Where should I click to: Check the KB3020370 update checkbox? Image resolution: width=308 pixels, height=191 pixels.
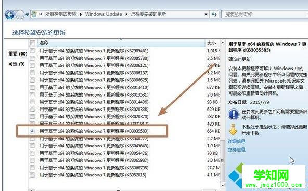pos(32,117)
